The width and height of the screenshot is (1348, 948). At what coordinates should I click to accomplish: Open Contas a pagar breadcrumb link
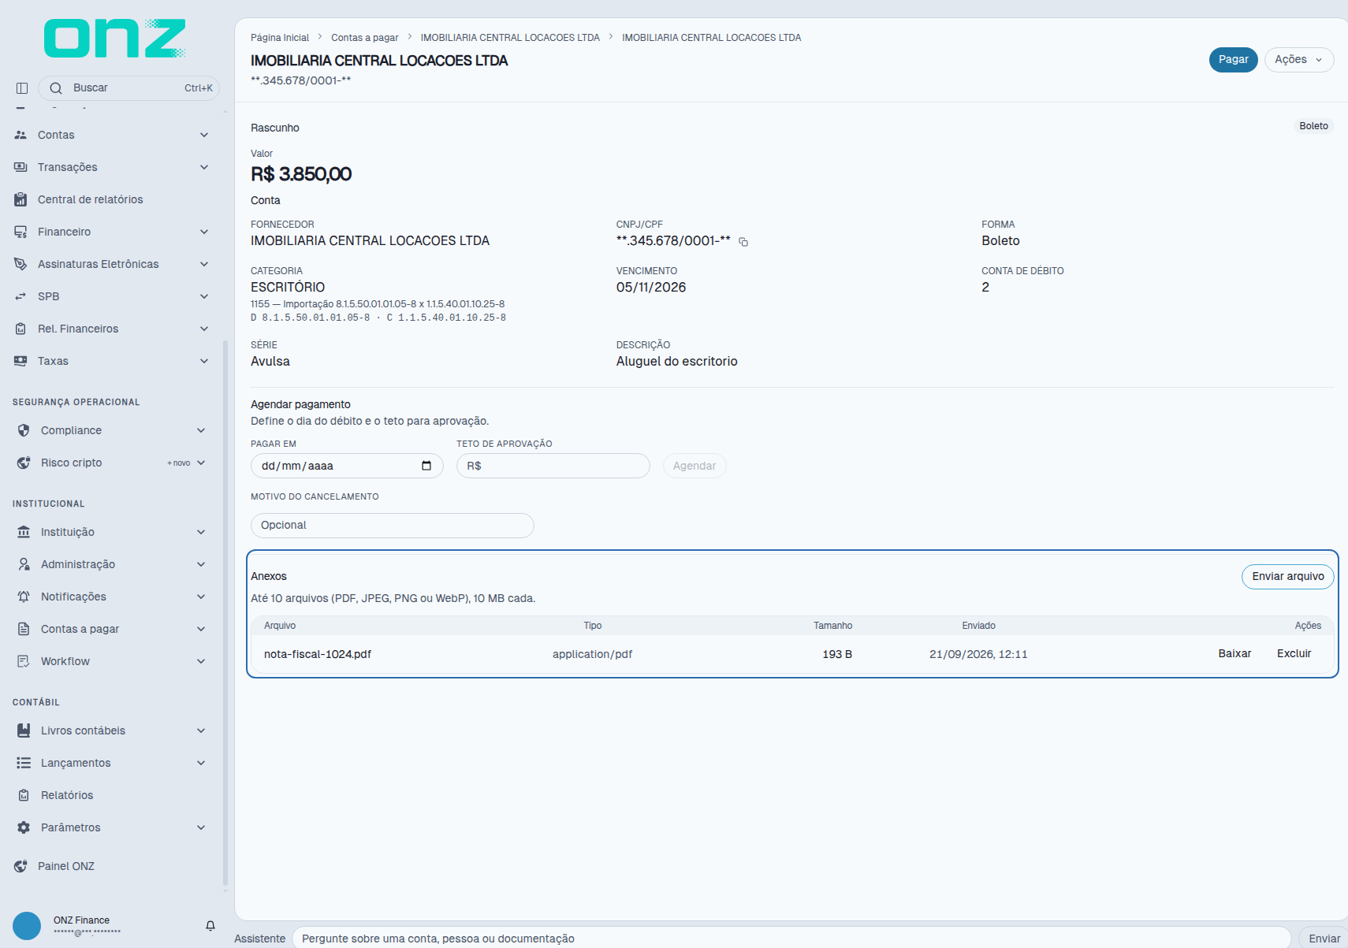(365, 38)
